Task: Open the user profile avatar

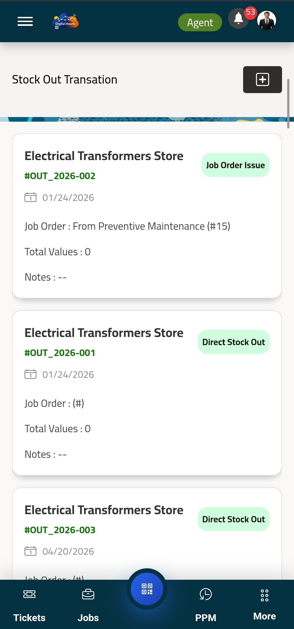Action: (267, 20)
